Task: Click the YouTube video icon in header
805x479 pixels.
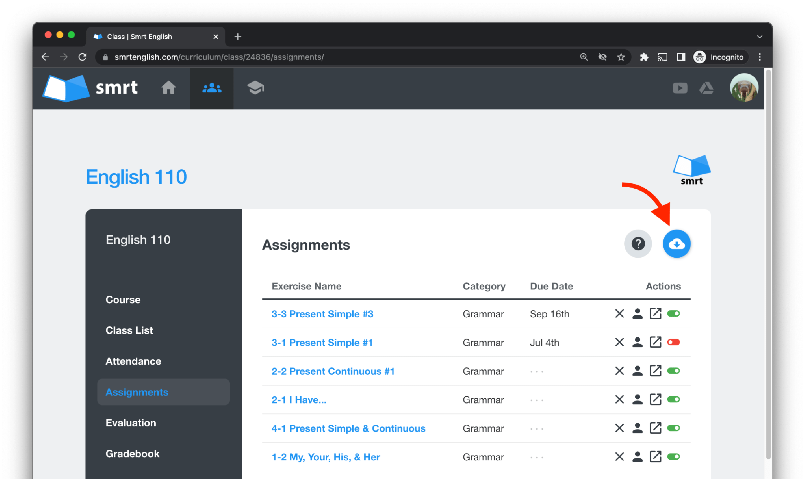Action: point(680,88)
